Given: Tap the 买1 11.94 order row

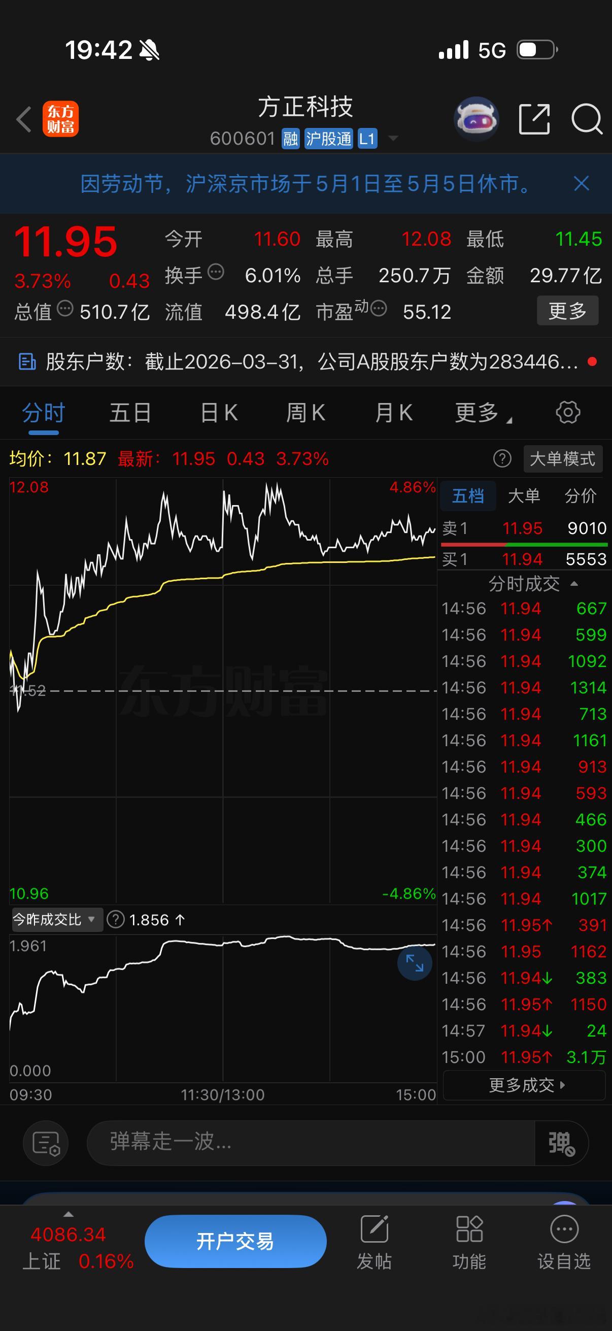Looking at the screenshot, I should point(524,559).
